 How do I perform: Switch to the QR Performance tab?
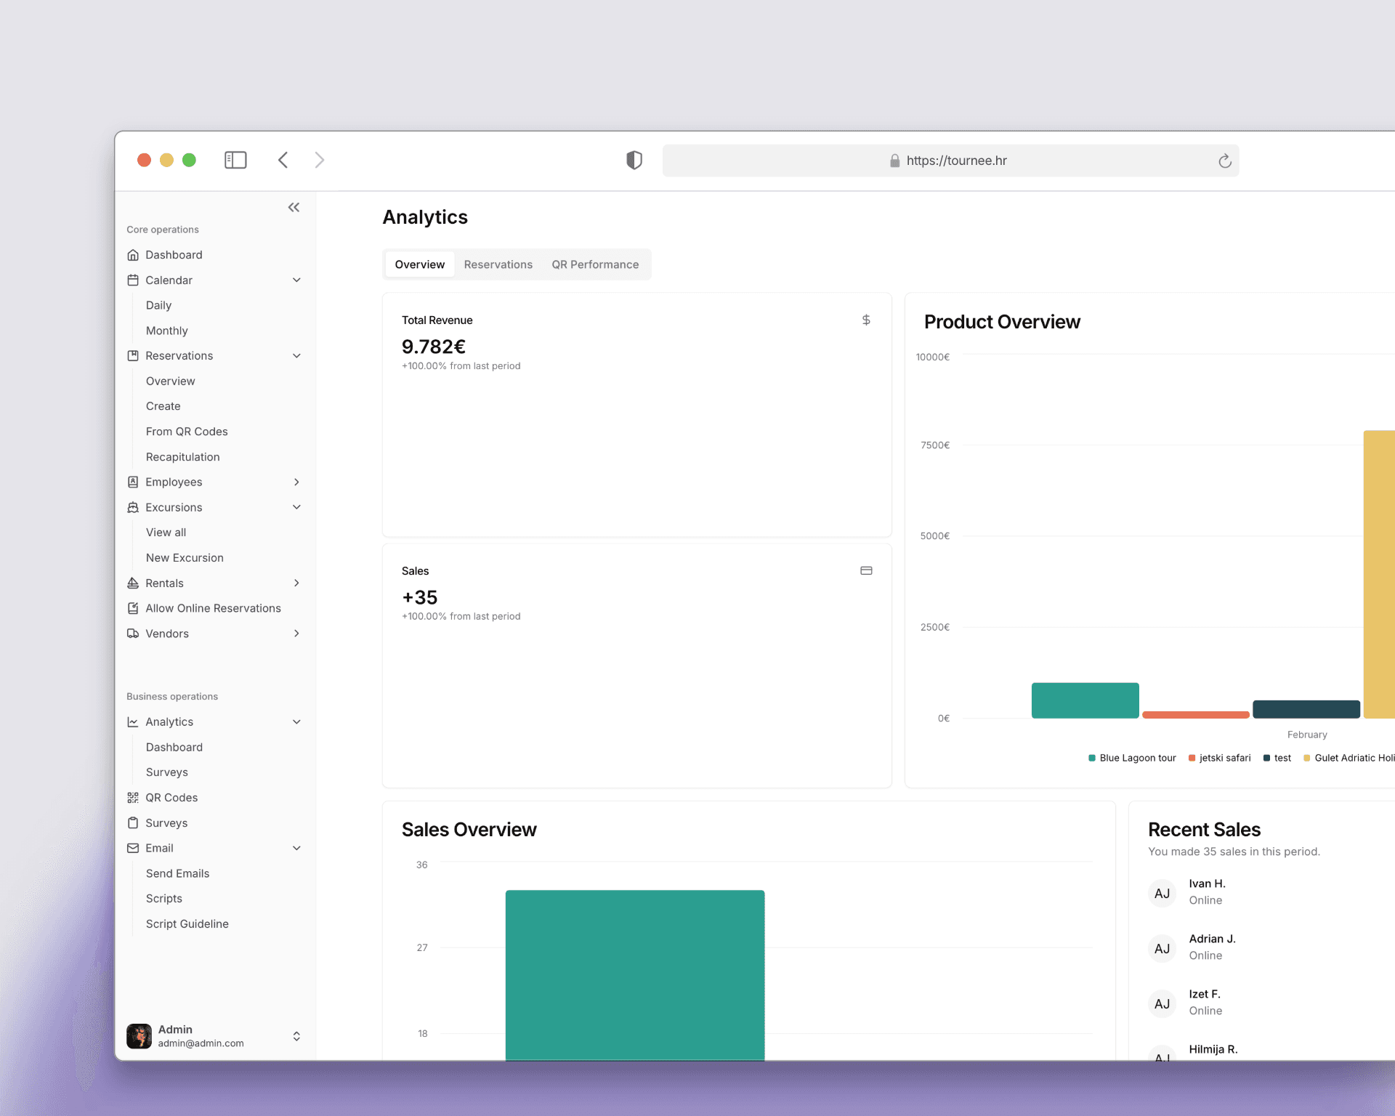click(x=595, y=264)
